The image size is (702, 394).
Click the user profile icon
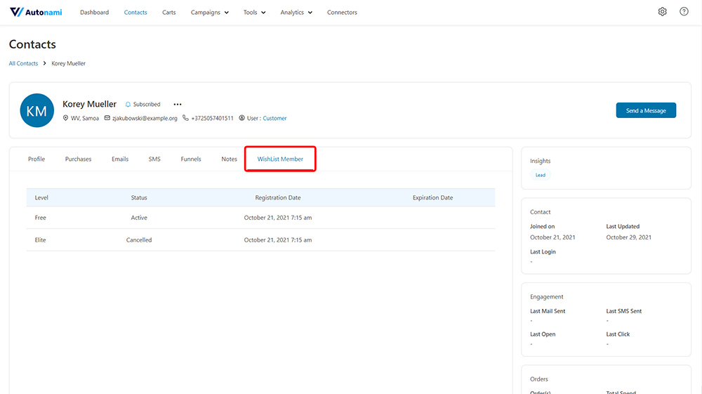coord(241,118)
